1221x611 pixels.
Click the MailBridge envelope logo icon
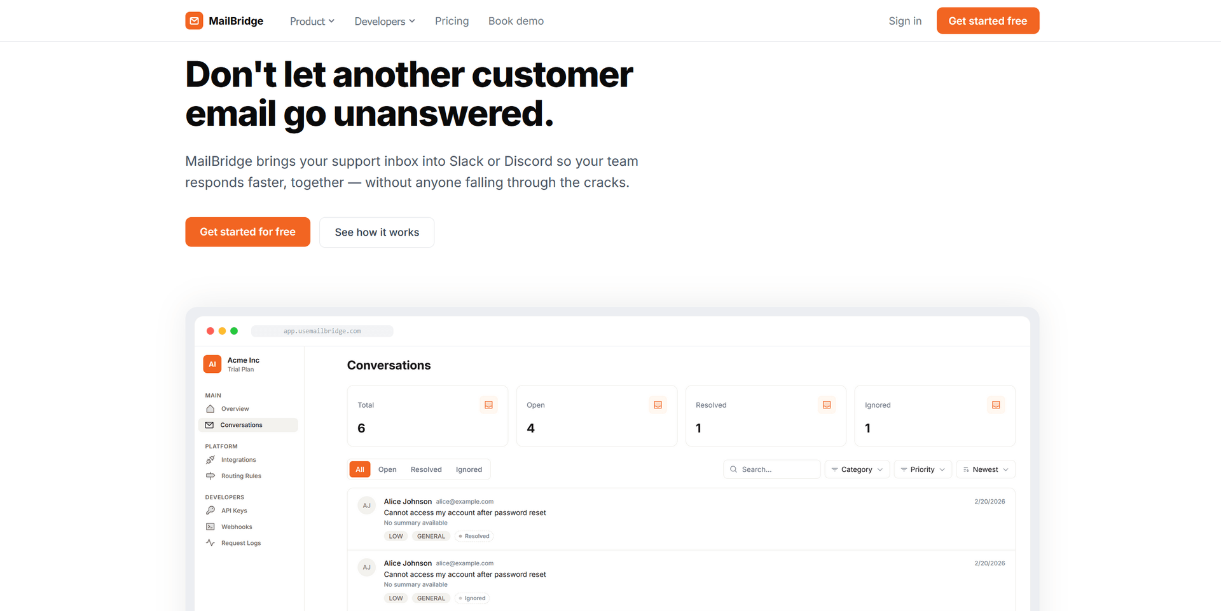click(194, 21)
